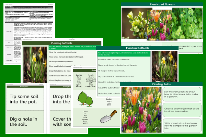Click the word 'wheelbarrow' on word mat
The width and height of the screenshot is (206, 137).
(91, 87)
